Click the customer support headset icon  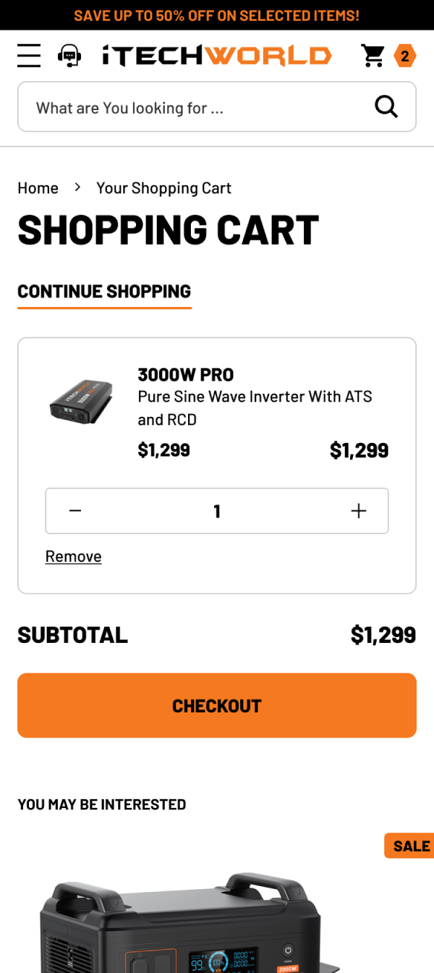point(69,56)
